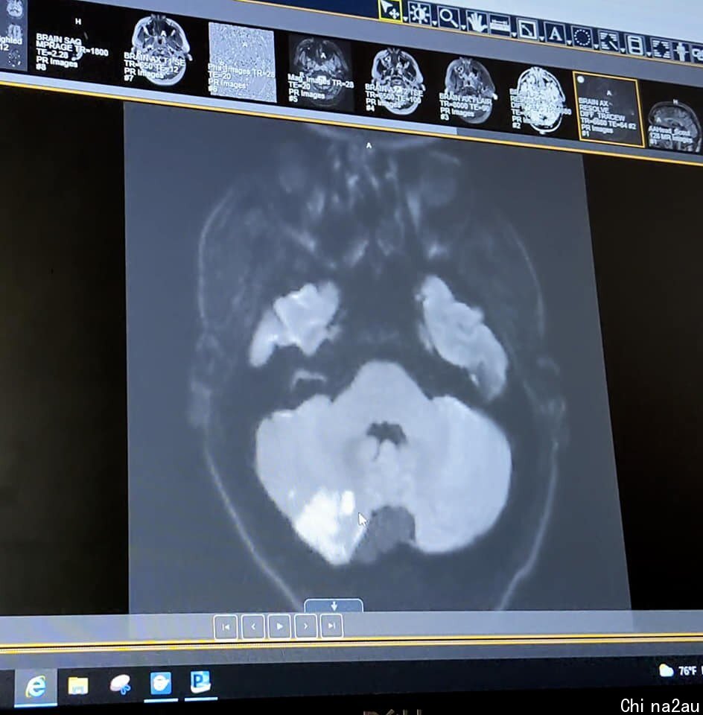Open dropdown arrow next to brightness tool
The width and height of the screenshot is (703, 715).
(x=434, y=23)
